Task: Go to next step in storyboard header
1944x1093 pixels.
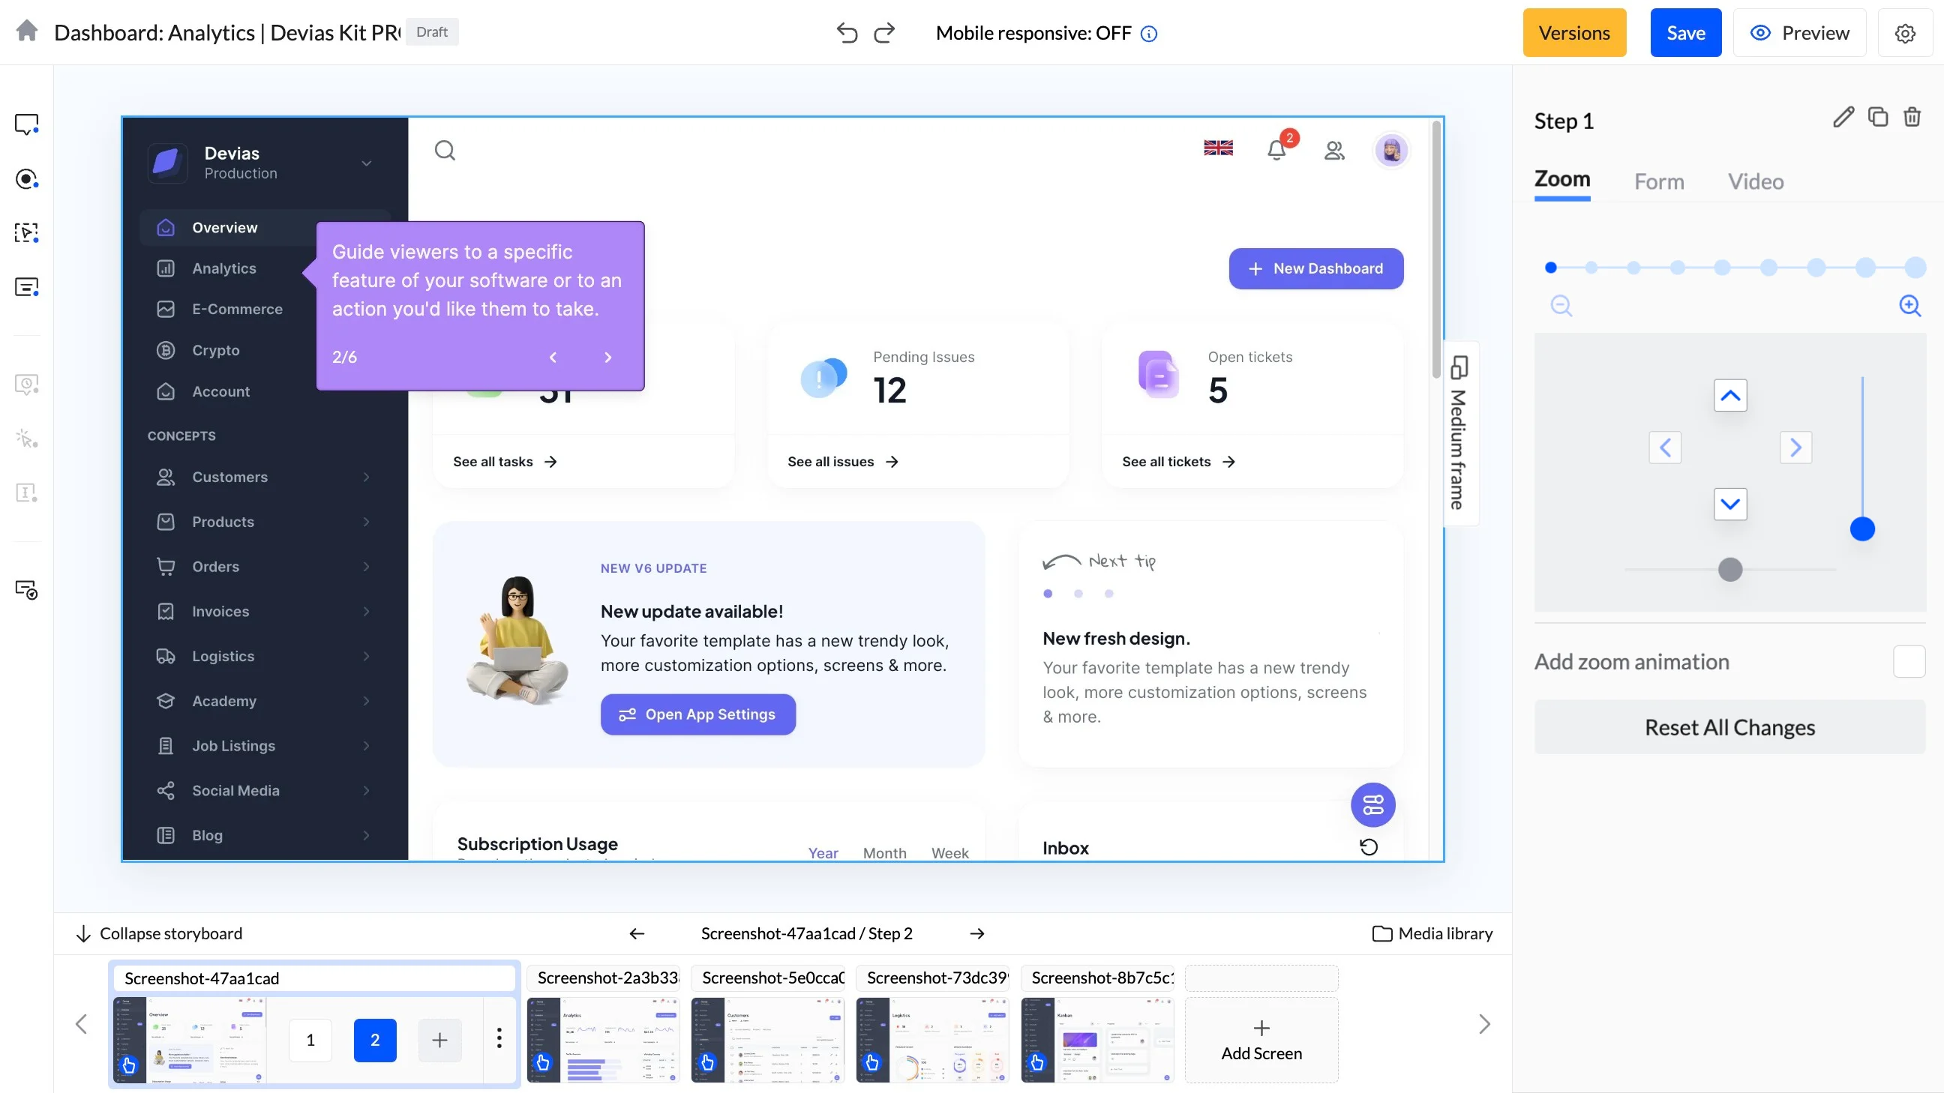Action: tap(976, 934)
